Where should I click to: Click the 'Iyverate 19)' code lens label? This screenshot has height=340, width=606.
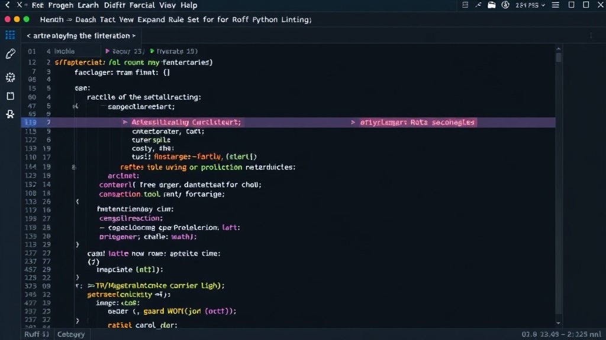tap(177, 51)
